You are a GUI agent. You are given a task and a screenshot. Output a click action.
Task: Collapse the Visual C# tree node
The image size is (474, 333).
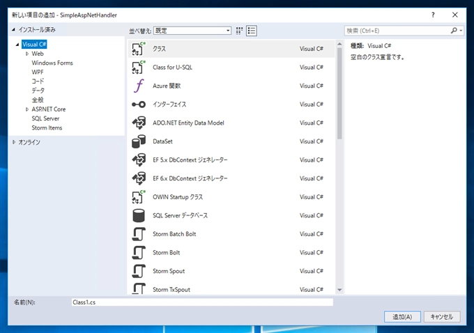tap(17, 45)
